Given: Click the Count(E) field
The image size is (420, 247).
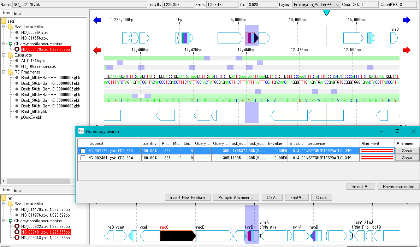Looking at the screenshot, I should [x=369, y=5].
